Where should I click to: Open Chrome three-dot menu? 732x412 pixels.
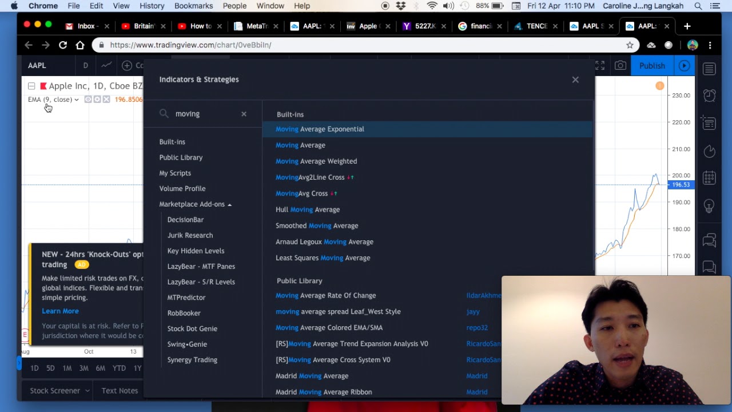point(710,45)
